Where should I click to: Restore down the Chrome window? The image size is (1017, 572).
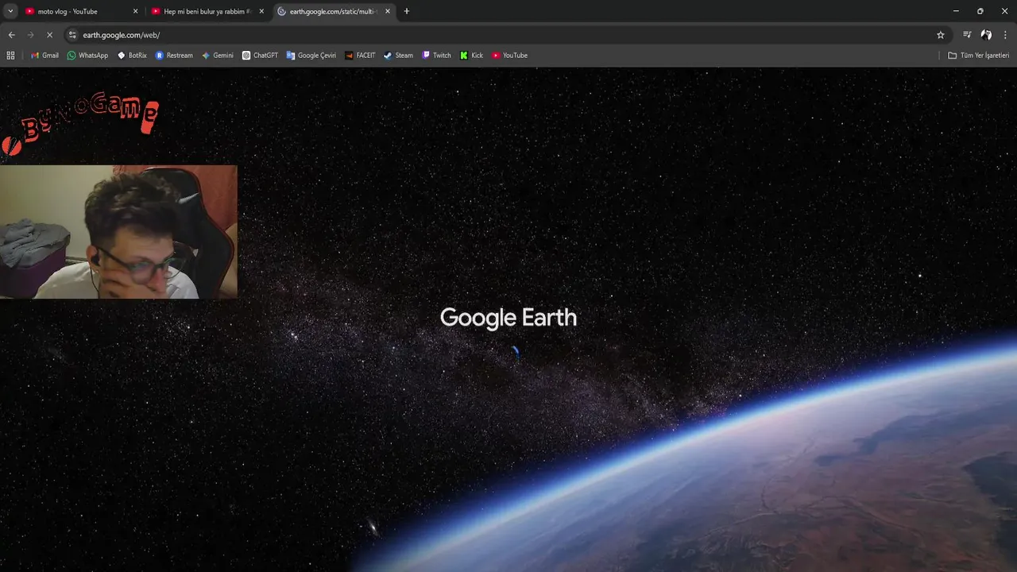click(x=980, y=11)
